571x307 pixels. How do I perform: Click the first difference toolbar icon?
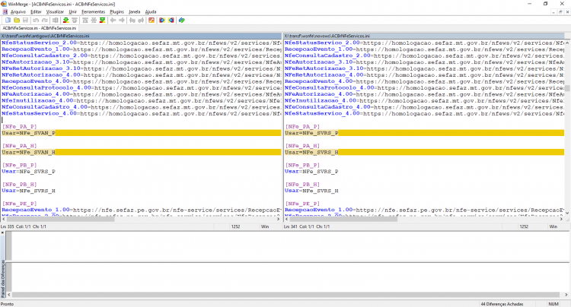(x=85, y=20)
